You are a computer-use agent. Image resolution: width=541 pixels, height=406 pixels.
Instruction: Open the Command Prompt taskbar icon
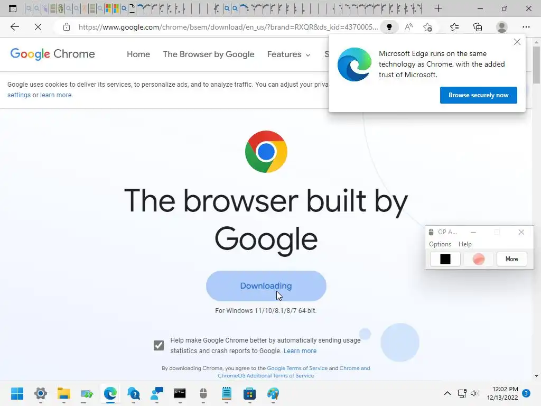180,393
